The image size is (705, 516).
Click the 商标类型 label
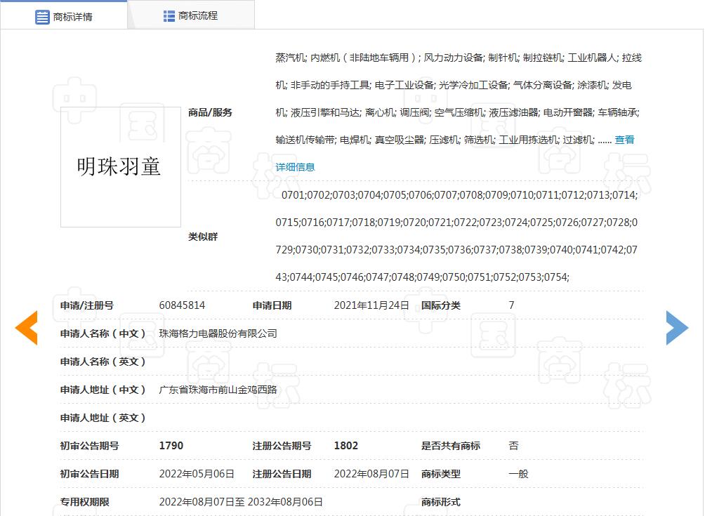click(x=441, y=474)
